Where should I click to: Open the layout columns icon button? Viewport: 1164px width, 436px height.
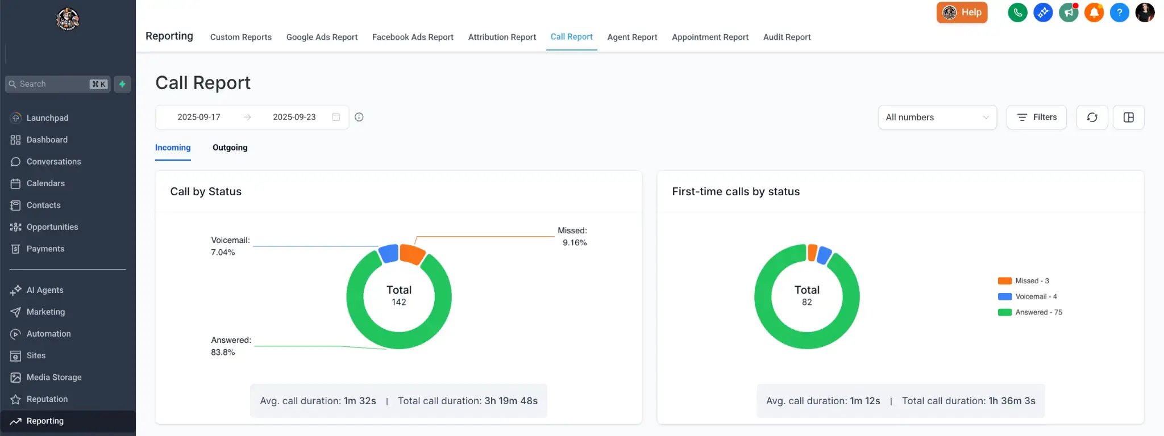(1128, 118)
